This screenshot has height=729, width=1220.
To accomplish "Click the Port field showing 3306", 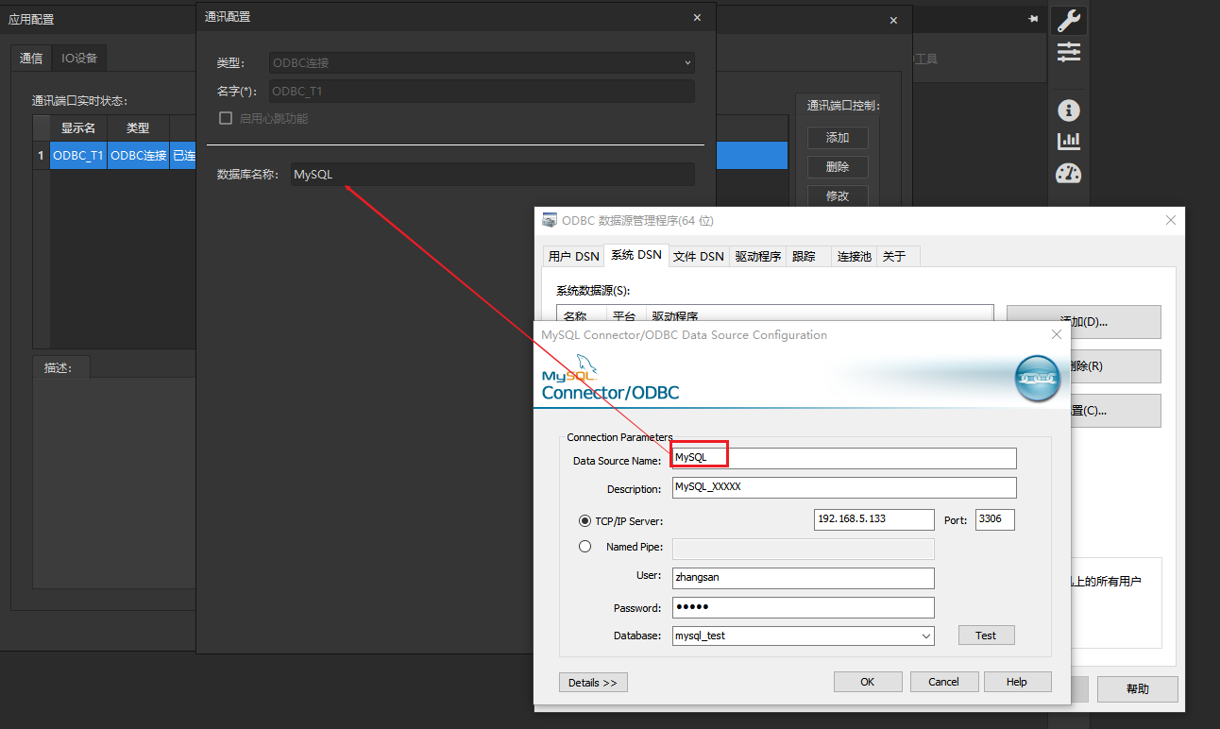I will tap(995, 519).
